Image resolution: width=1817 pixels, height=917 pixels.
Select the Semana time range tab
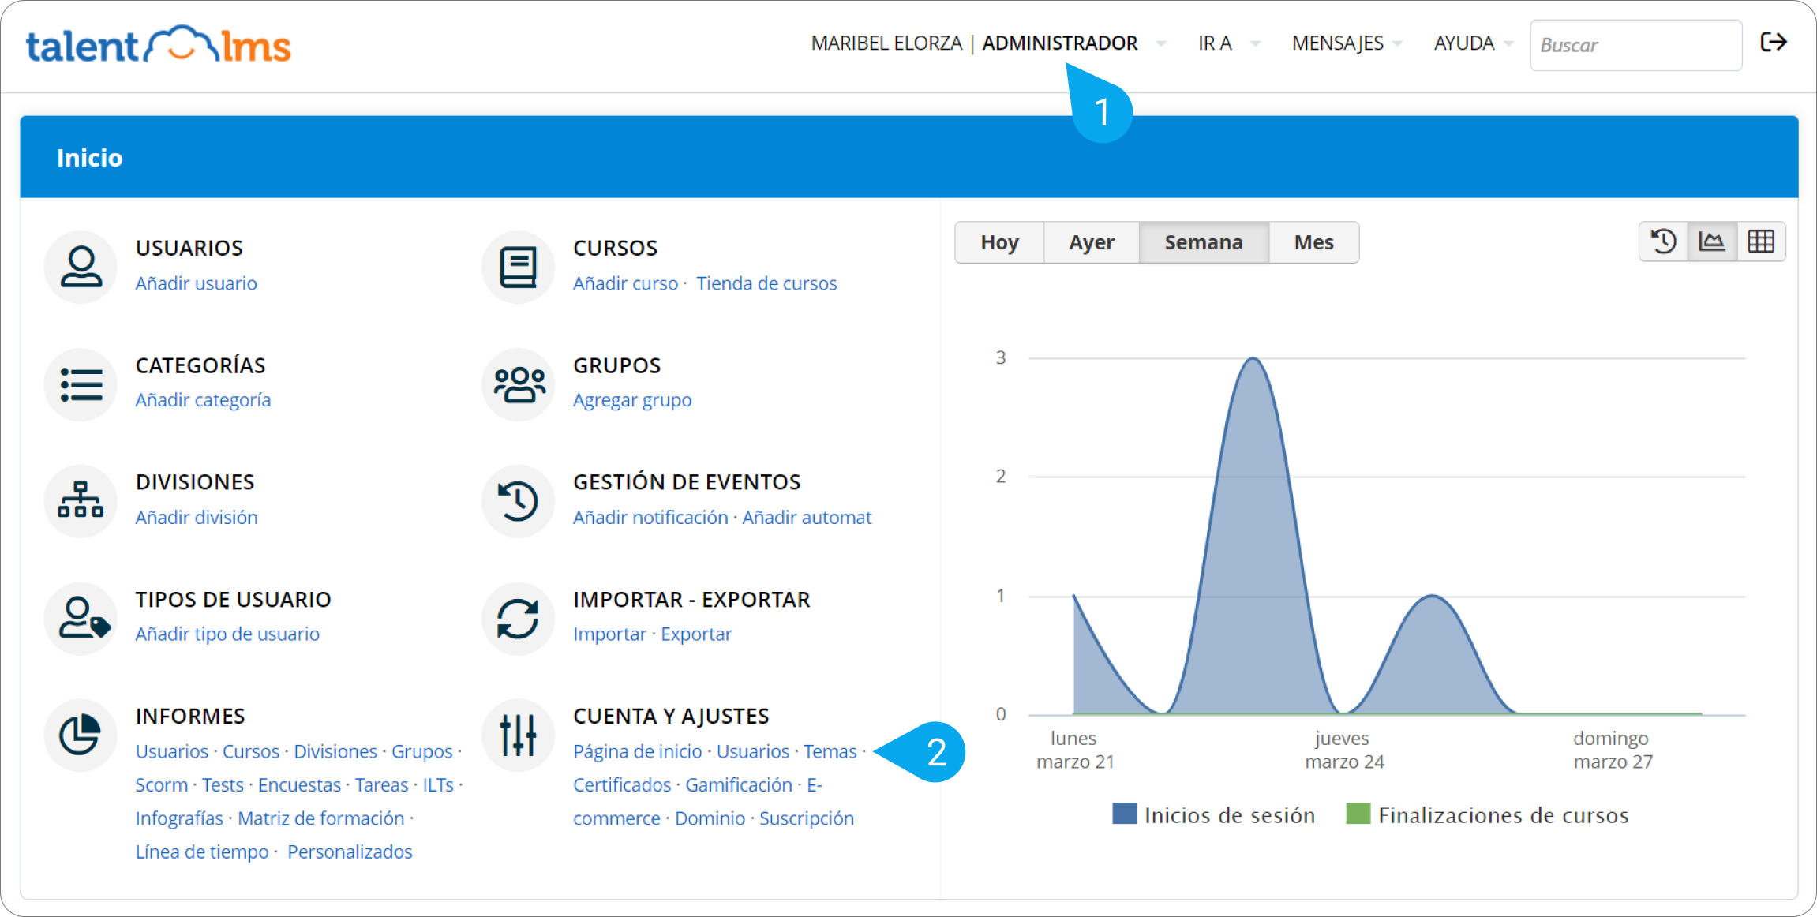coord(1204,242)
